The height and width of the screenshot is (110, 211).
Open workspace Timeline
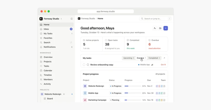pyautogui.click(x=56, y=75)
